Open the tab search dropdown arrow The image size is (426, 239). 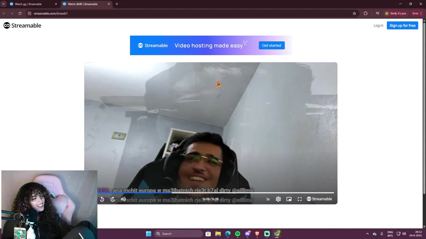pyautogui.click(x=3, y=4)
